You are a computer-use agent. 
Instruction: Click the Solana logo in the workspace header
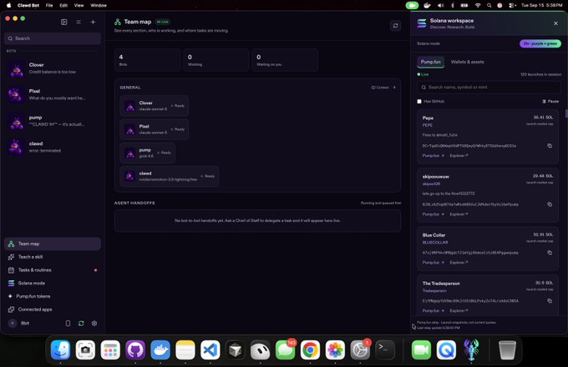422,23
